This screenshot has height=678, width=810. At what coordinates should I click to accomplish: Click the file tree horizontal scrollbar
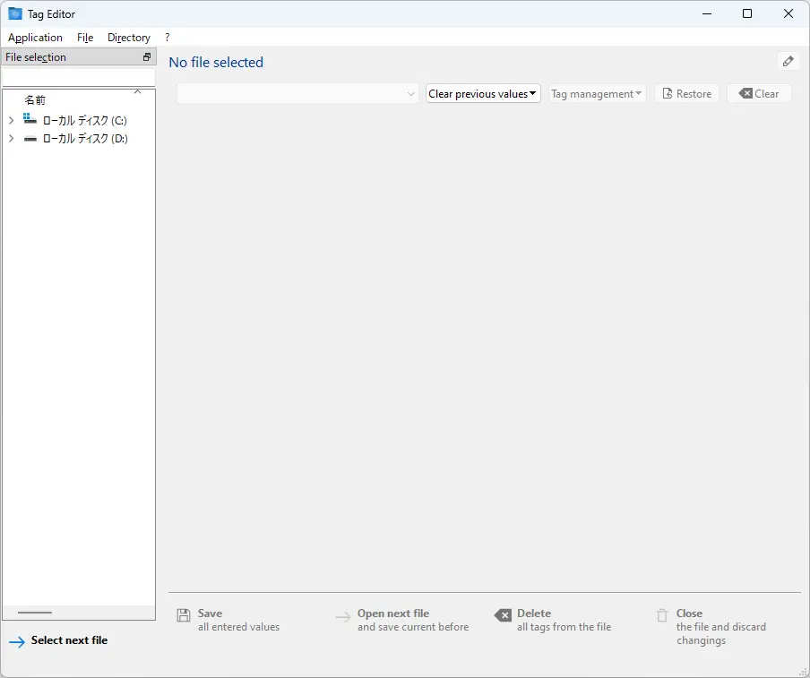[35, 613]
